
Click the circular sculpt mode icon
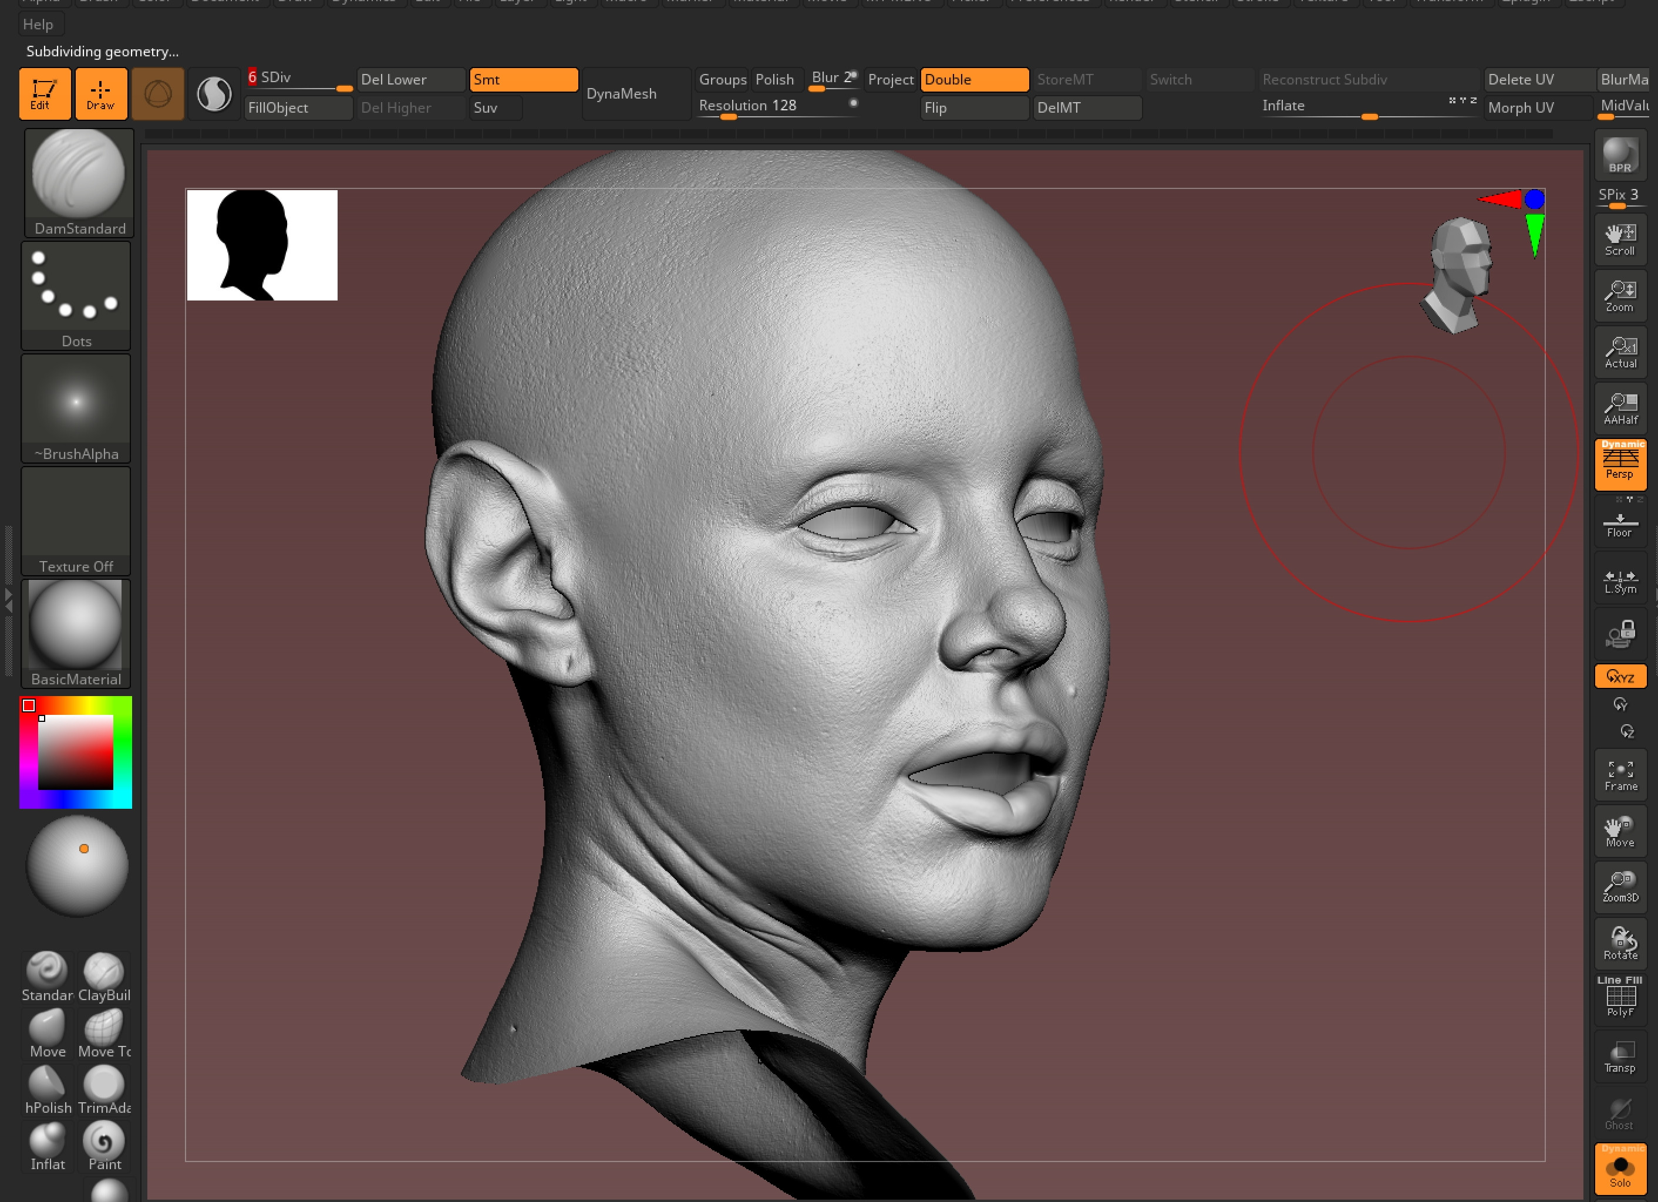pyautogui.click(x=158, y=93)
